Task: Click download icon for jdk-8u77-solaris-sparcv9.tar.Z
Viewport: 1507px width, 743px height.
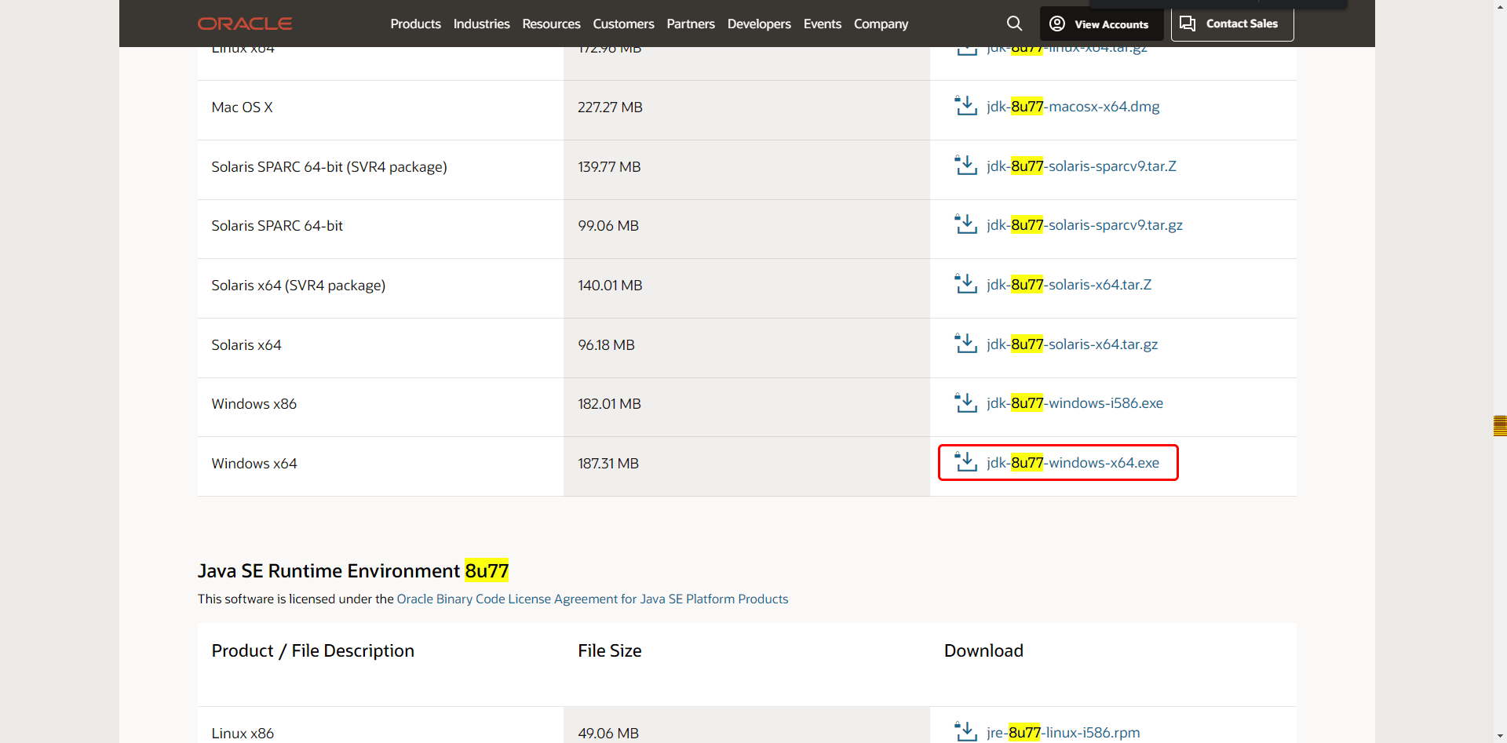Action: pos(965,166)
